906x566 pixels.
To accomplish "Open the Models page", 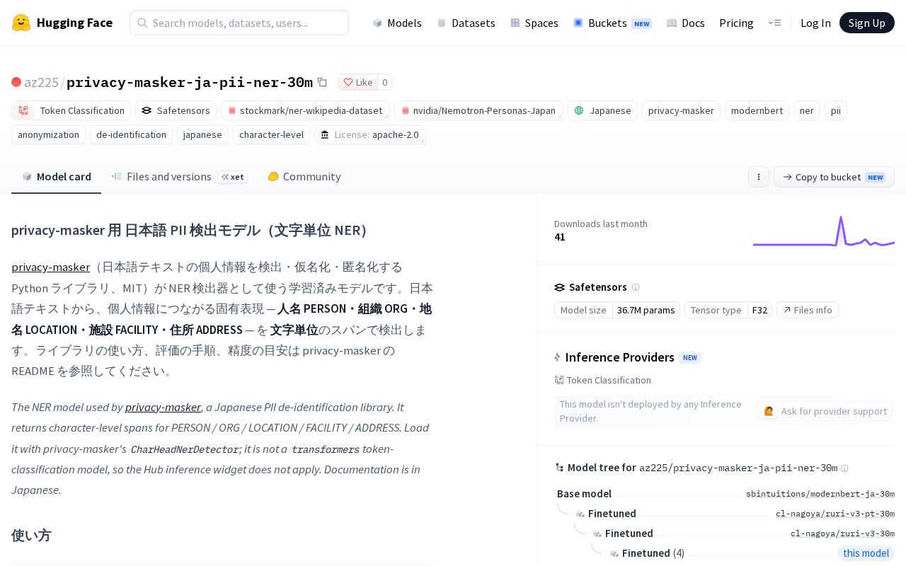I will 397,23.
